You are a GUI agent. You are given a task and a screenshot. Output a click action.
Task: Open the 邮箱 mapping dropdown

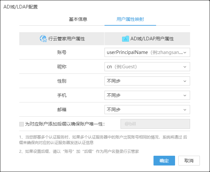(x=147, y=110)
